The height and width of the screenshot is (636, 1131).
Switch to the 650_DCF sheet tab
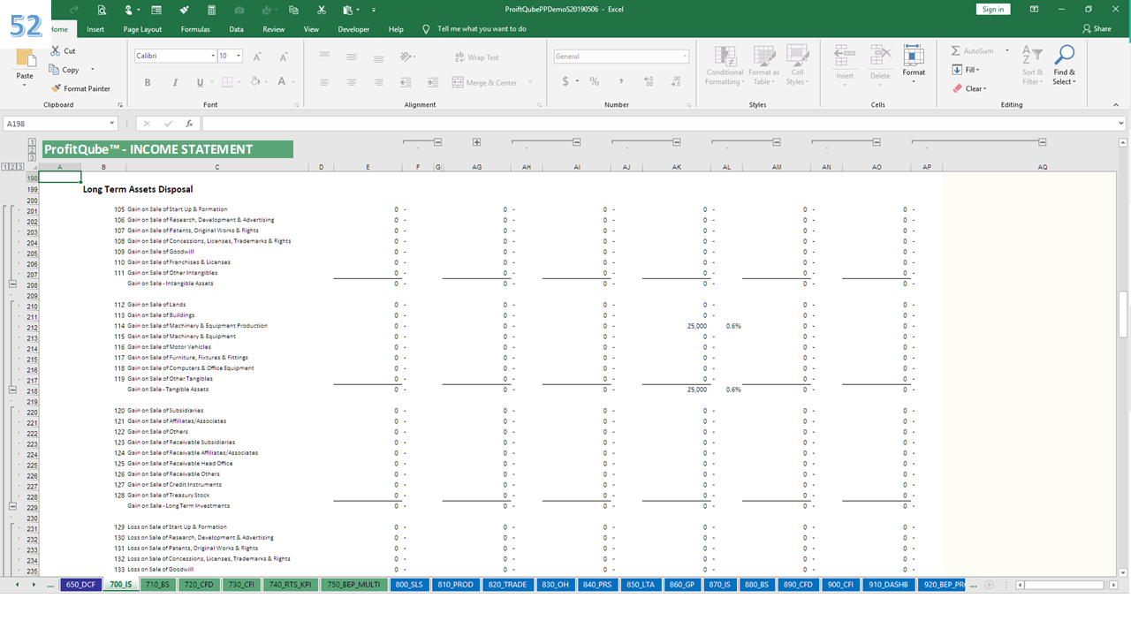(80, 585)
